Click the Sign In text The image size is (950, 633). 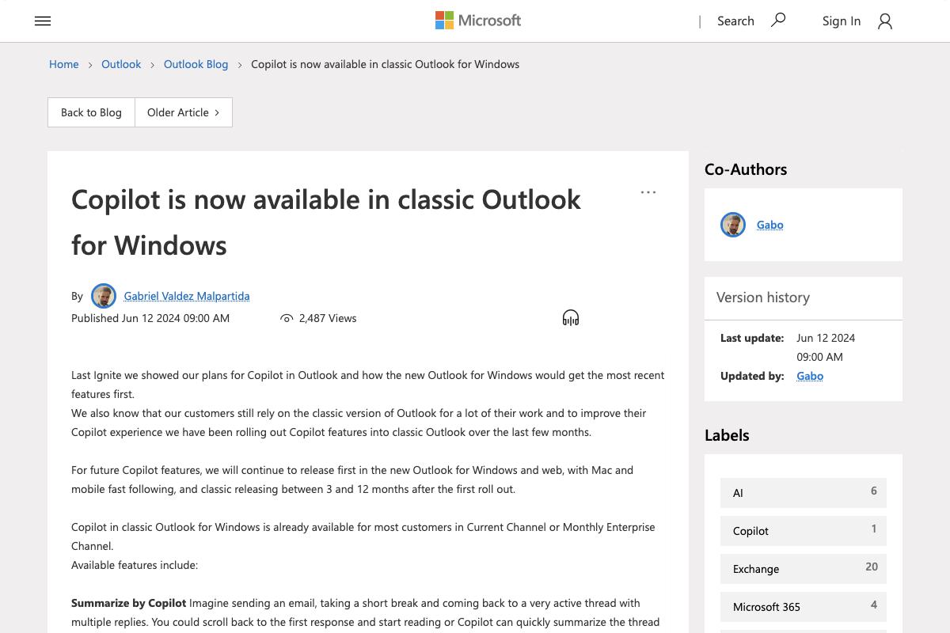coord(842,21)
